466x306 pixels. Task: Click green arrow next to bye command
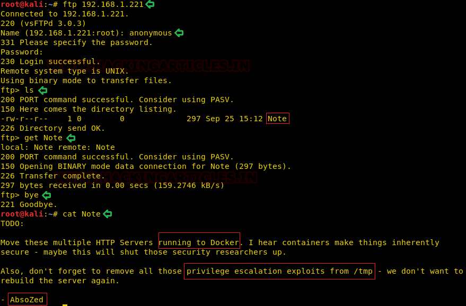click(x=47, y=195)
